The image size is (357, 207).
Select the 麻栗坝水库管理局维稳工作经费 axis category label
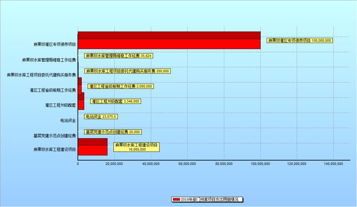49,60
